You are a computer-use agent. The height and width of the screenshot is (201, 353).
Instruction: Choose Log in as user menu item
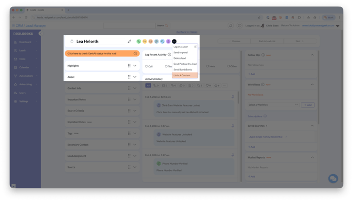coord(185,47)
